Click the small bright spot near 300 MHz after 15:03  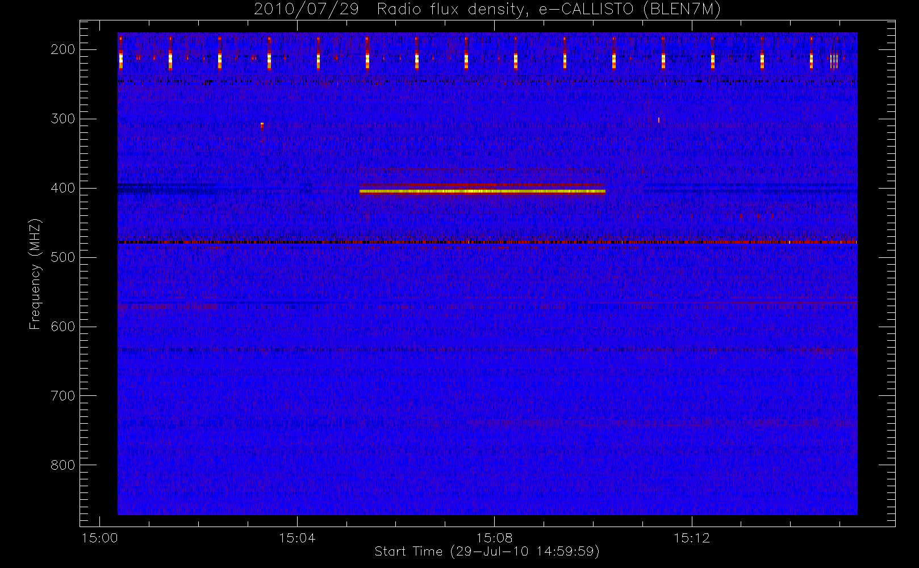point(262,126)
